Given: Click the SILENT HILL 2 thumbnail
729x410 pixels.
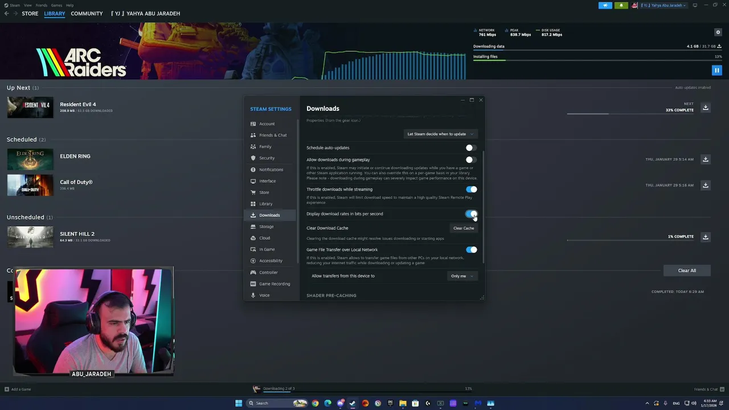Looking at the screenshot, I should (x=30, y=237).
